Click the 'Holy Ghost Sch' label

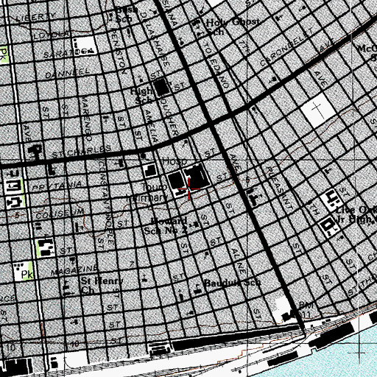(232, 27)
